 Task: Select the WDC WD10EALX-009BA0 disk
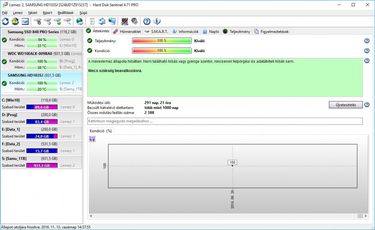click(42, 60)
